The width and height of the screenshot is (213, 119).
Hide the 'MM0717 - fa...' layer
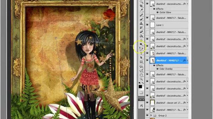147,110
